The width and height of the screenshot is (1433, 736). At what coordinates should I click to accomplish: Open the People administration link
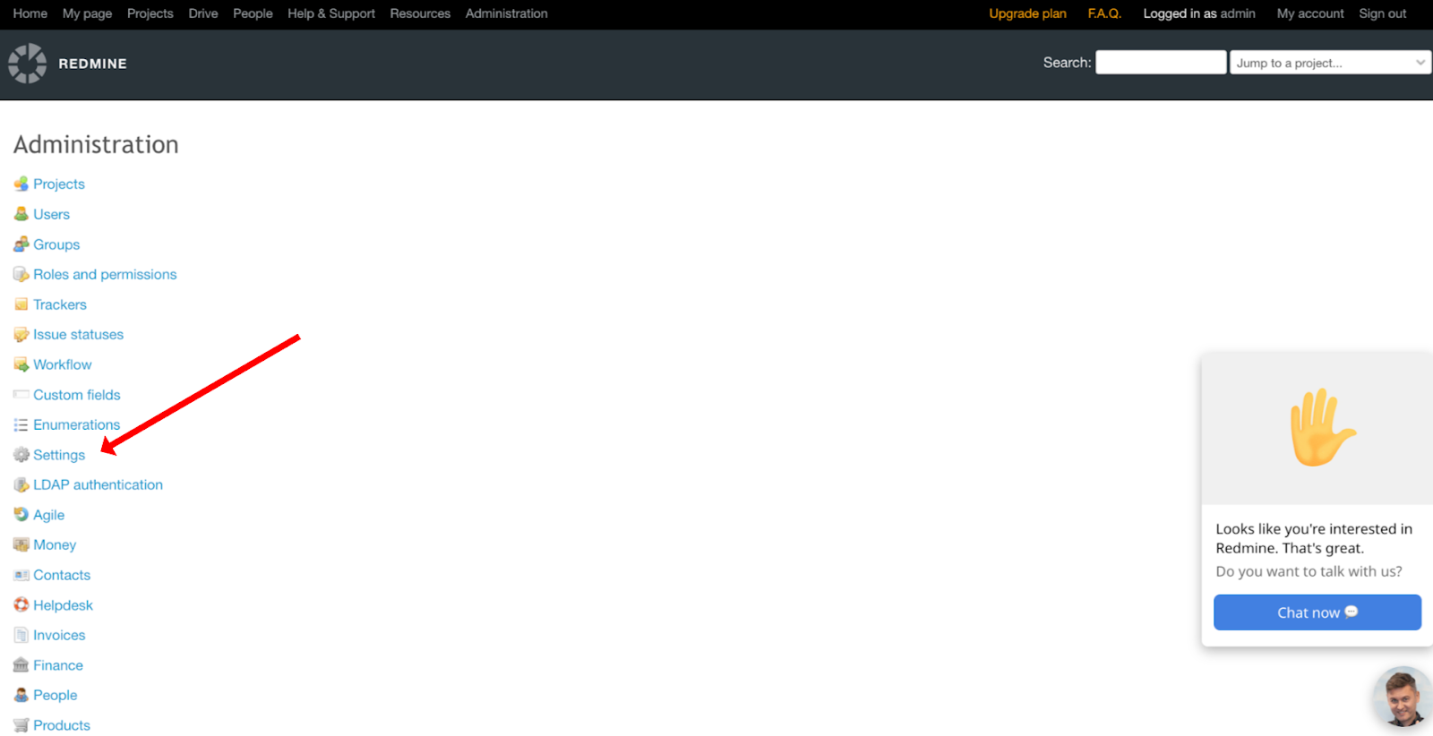click(x=56, y=695)
